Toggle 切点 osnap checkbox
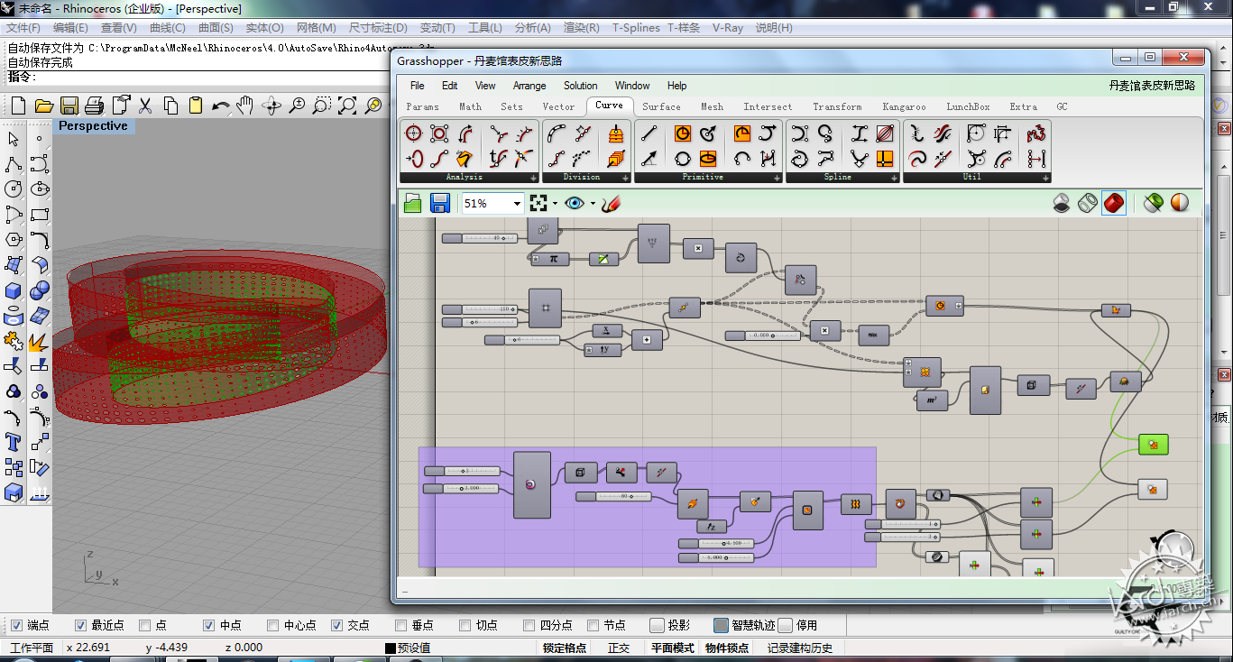 click(465, 625)
